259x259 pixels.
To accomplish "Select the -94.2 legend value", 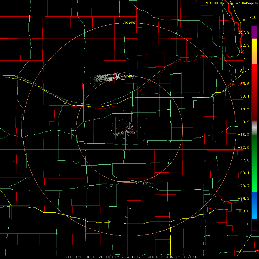I will (x=244, y=198).
